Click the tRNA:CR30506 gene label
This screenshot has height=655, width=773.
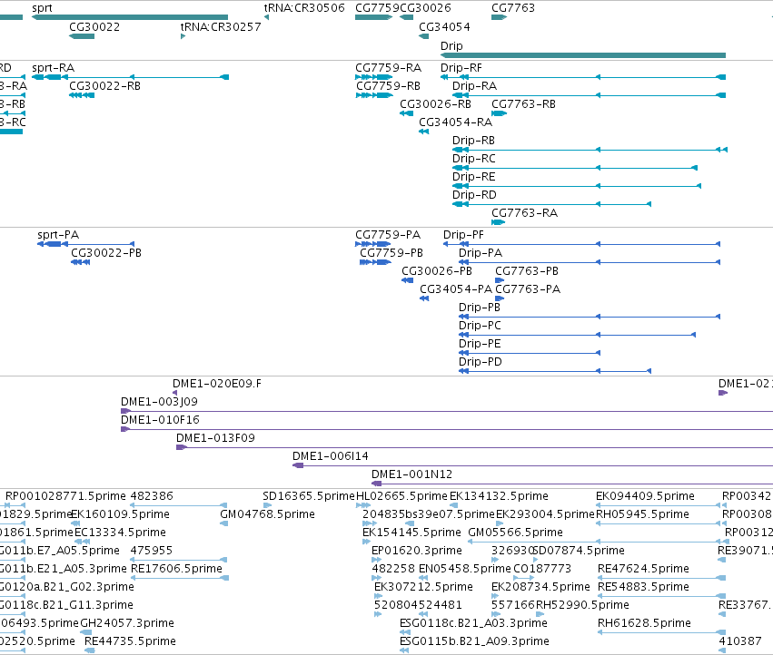tap(304, 8)
